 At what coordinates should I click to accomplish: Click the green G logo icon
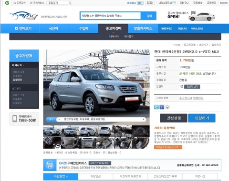coord(7,3)
